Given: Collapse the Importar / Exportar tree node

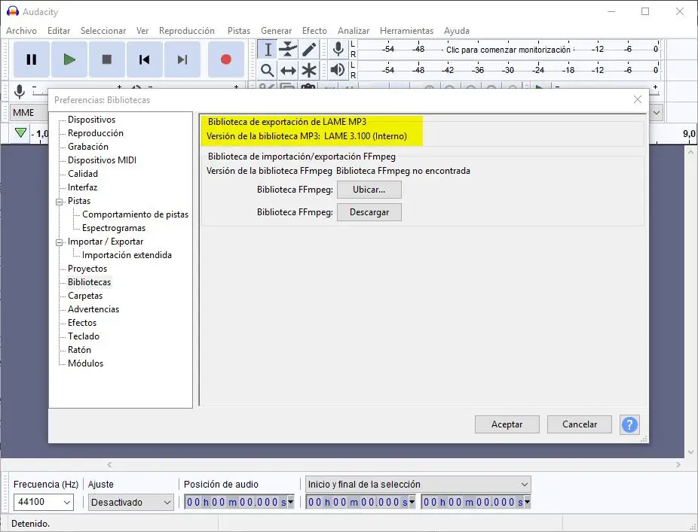Looking at the screenshot, I should tap(60, 242).
